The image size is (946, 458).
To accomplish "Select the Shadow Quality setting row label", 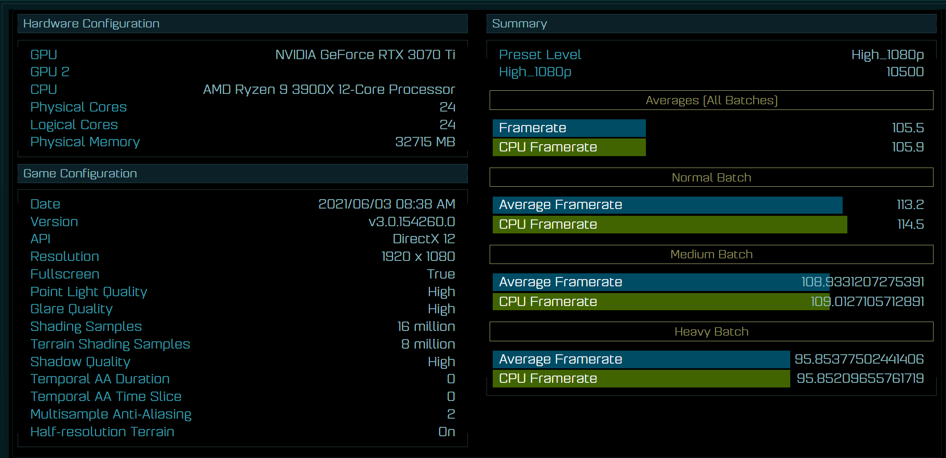I will pos(80,362).
